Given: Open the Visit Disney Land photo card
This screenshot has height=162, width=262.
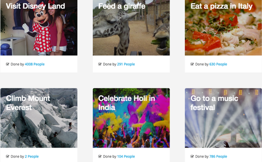Looking at the screenshot, I should click(x=39, y=32).
